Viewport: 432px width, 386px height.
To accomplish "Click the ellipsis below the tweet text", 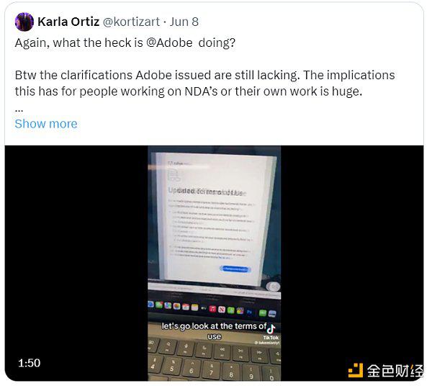I will coord(19,110).
